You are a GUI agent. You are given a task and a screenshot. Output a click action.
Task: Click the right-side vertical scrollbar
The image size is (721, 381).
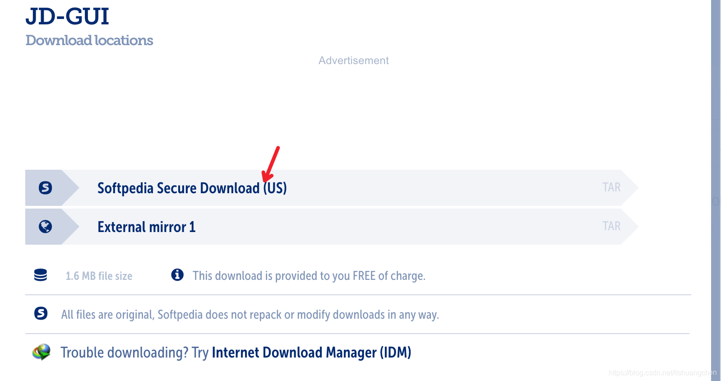[x=716, y=190]
